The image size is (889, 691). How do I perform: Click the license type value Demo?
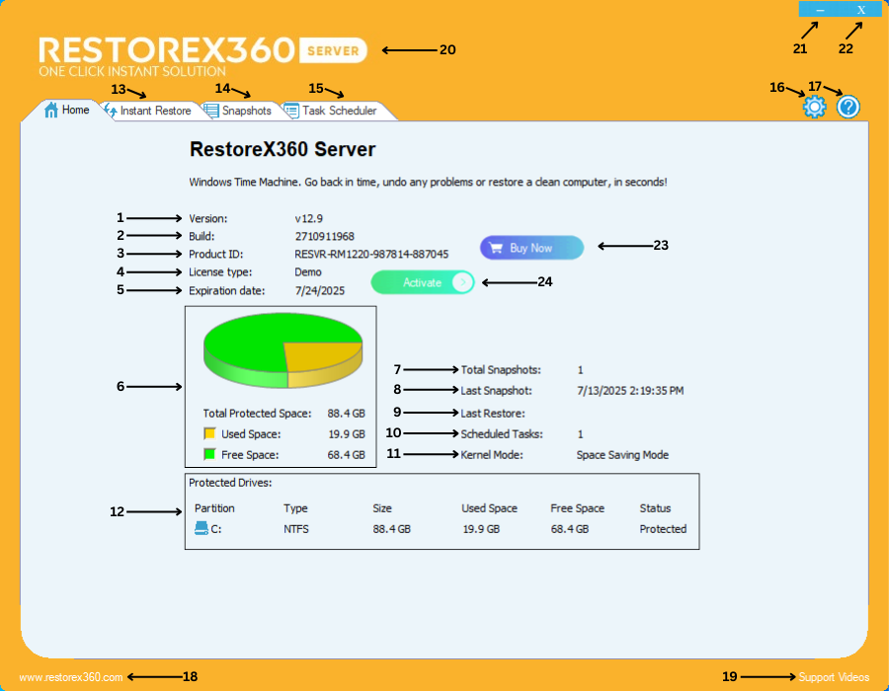click(x=308, y=272)
